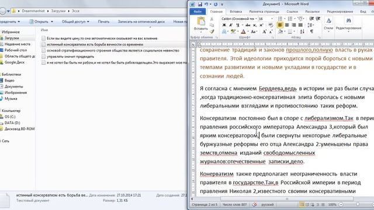
Task: Apply the text highlight color marker
Action: (x=233, y=32)
